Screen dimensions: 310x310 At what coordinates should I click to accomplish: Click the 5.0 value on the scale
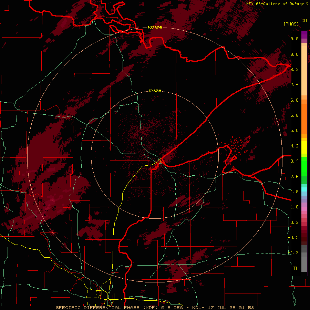294,131
